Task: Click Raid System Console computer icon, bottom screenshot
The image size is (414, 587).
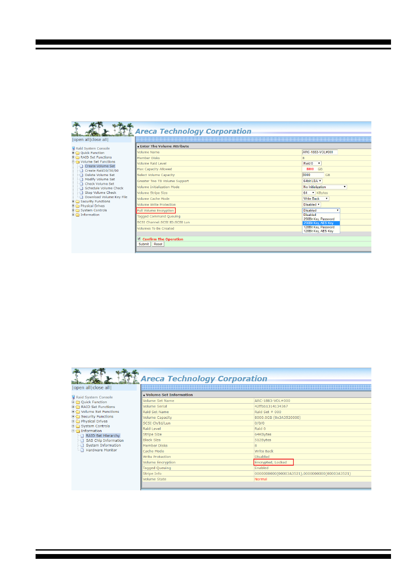Action: click(x=73, y=397)
